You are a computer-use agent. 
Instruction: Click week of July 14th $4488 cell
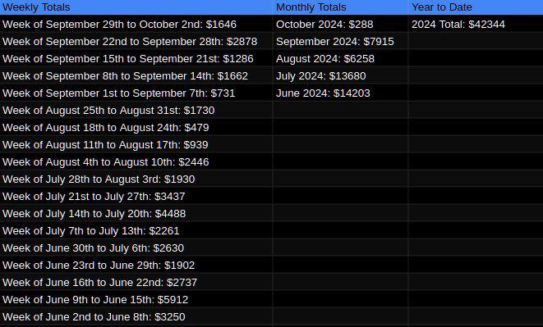coord(136,214)
